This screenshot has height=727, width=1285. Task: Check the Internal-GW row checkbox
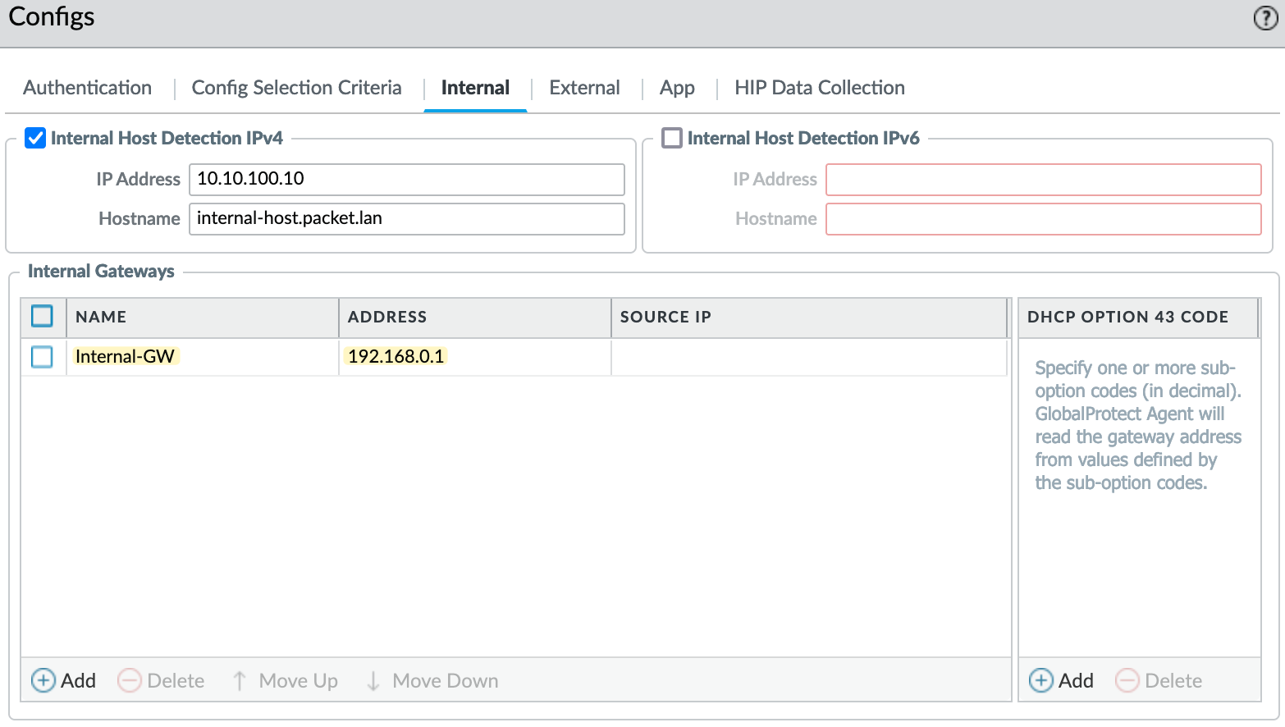[x=42, y=357]
